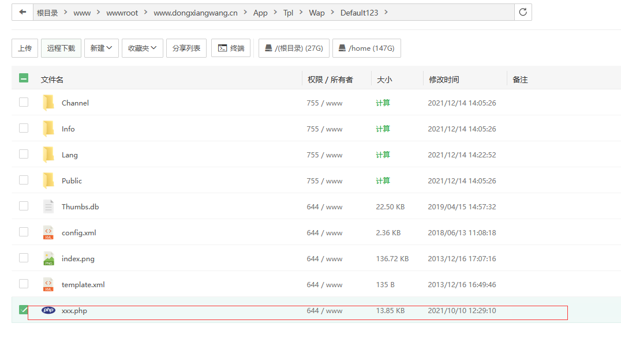Navigate to Wap in the breadcrumb

click(317, 13)
